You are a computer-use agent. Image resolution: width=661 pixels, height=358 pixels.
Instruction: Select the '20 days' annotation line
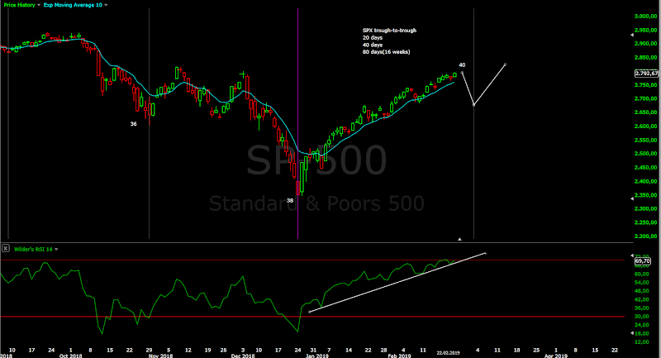373,37
